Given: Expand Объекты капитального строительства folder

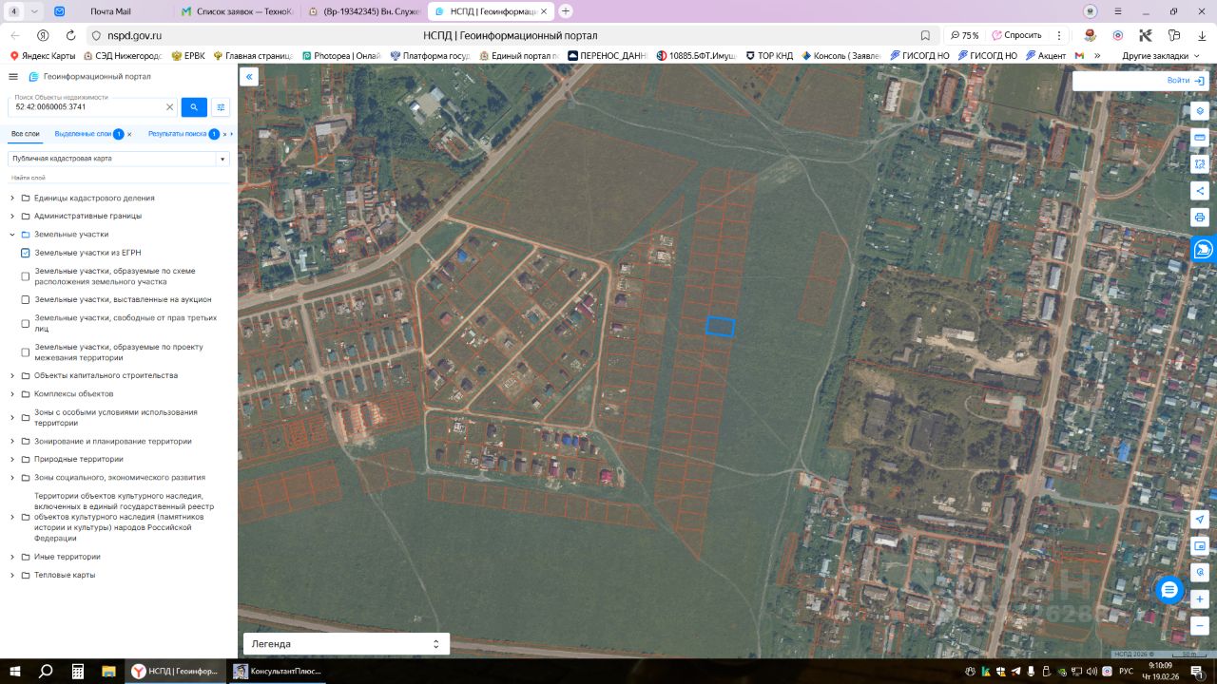Looking at the screenshot, I should 12,375.
